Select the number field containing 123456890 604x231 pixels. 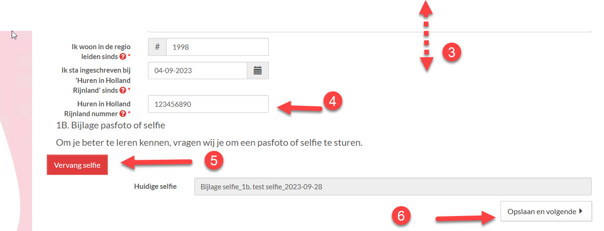click(x=208, y=104)
